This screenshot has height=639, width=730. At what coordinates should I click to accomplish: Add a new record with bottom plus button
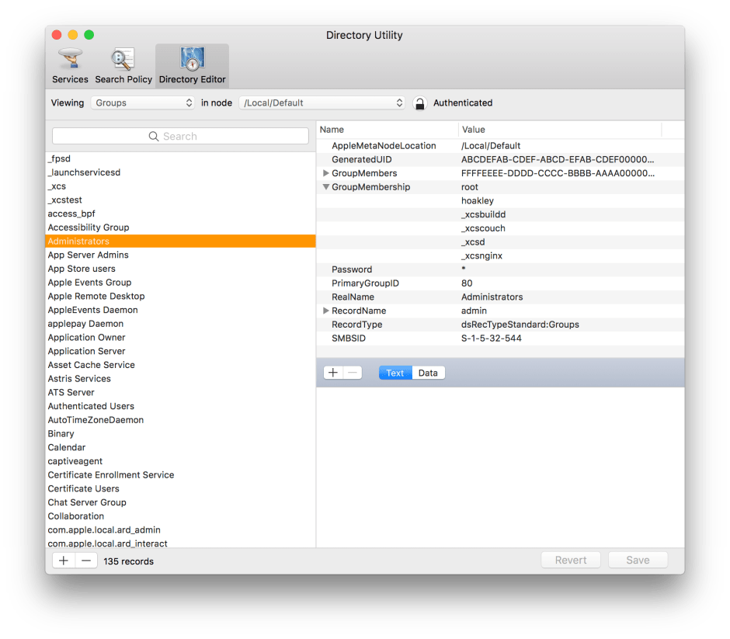click(x=64, y=561)
